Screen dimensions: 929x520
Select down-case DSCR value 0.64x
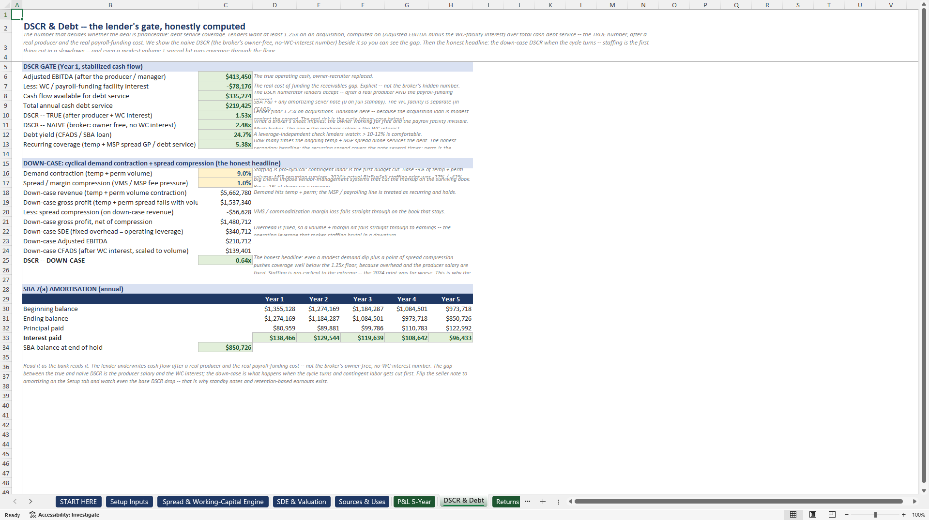pyautogui.click(x=226, y=260)
